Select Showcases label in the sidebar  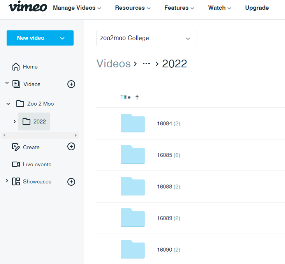pos(37,181)
